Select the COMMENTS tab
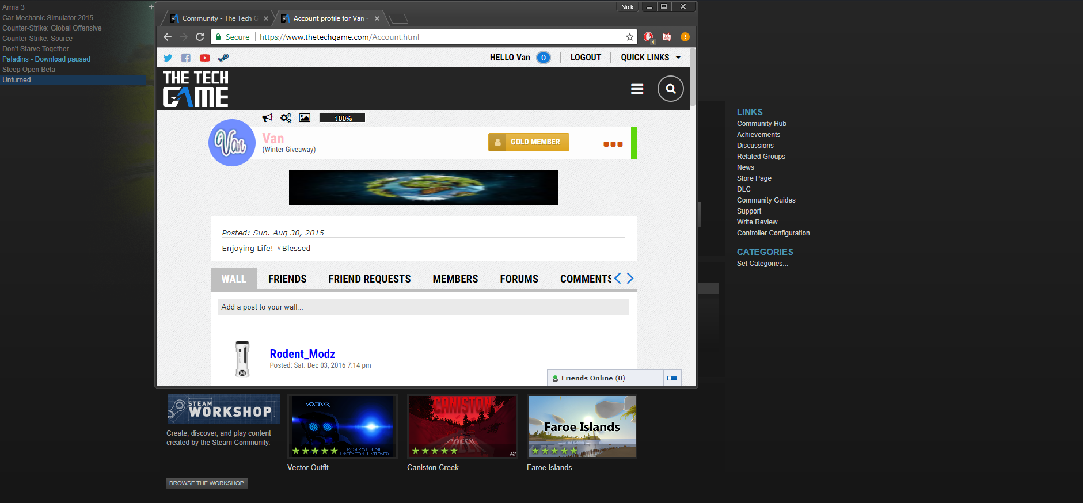The image size is (1083, 503). pyautogui.click(x=586, y=279)
